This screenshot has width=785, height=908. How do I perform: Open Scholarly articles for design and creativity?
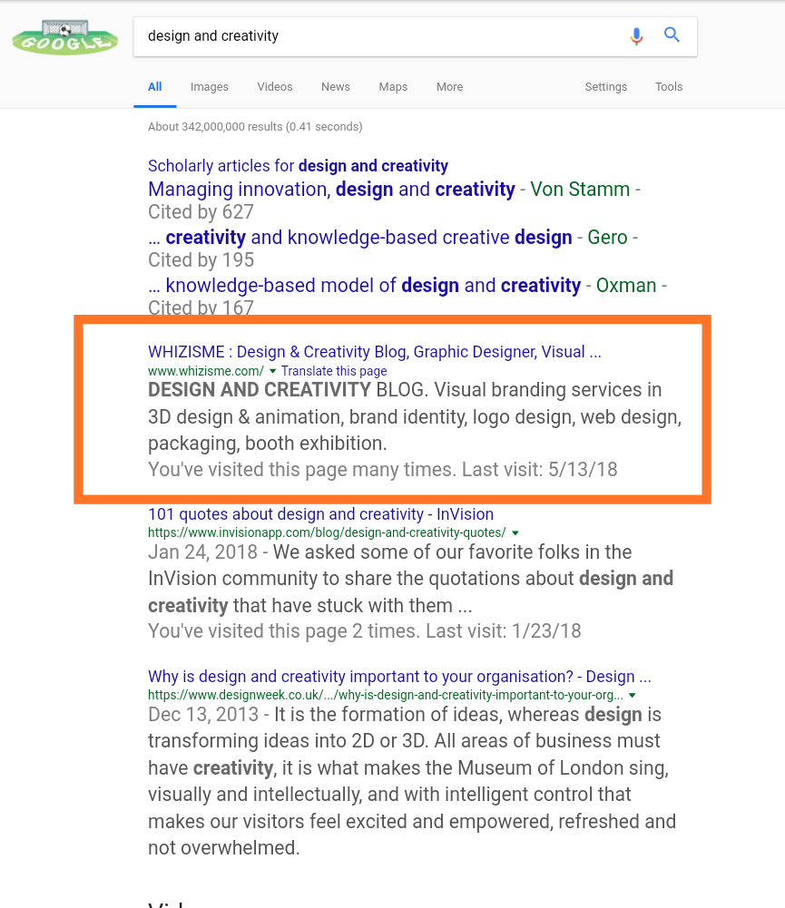click(x=298, y=166)
